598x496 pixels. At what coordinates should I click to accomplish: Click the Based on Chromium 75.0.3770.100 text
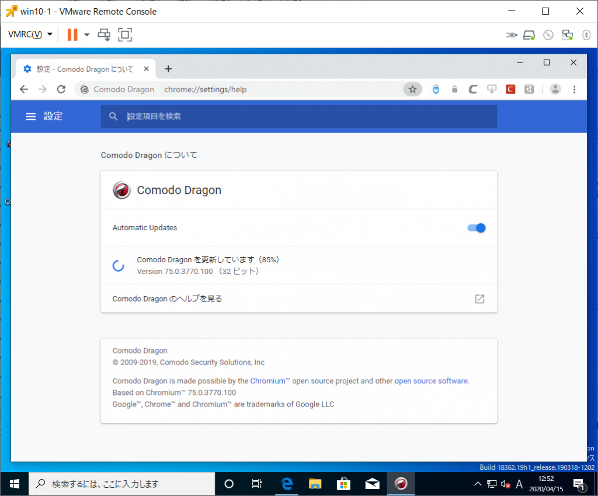(174, 393)
